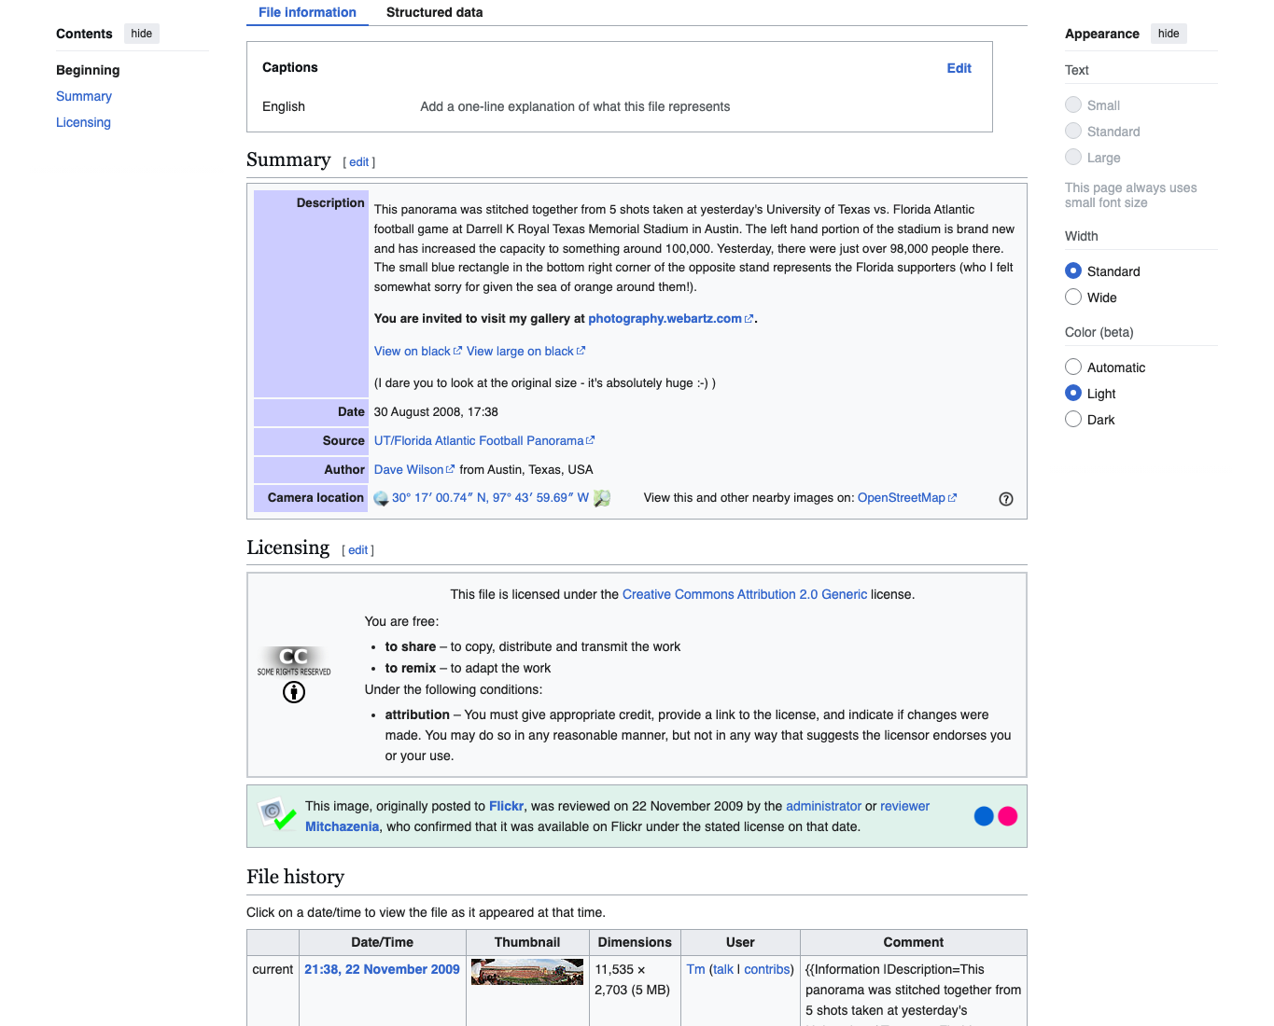Open the stadium panorama thumbnail

pyautogui.click(x=527, y=972)
